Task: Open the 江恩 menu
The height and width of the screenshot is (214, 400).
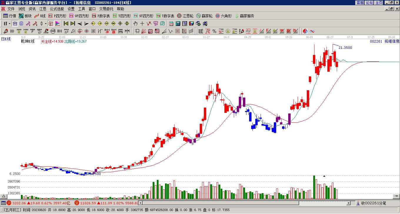Action: (x=43, y=9)
